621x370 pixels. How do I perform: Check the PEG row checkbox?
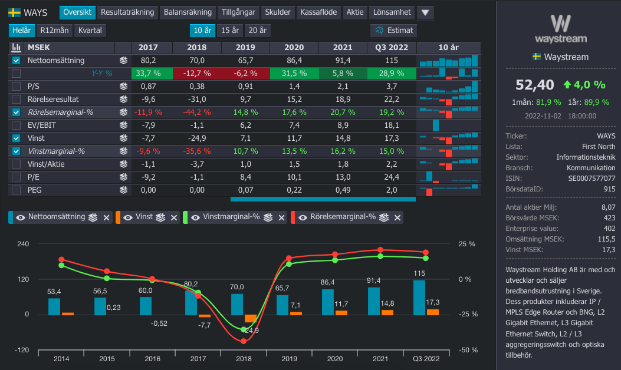click(x=17, y=190)
